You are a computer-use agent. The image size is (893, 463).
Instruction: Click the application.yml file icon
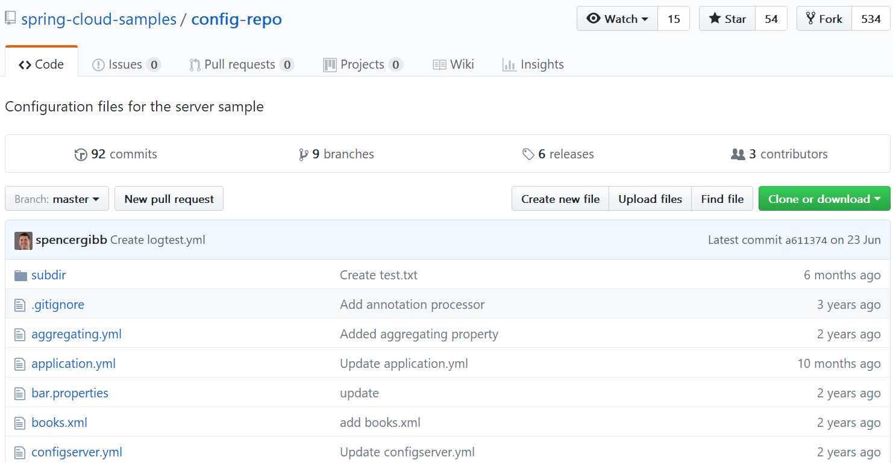coord(20,364)
